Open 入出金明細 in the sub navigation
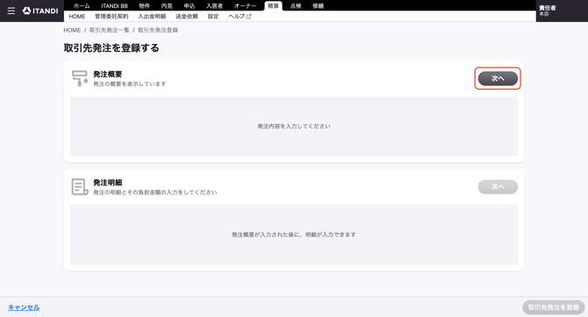The height and width of the screenshot is (317, 588). pyautogui.click(x=152, y=17)
